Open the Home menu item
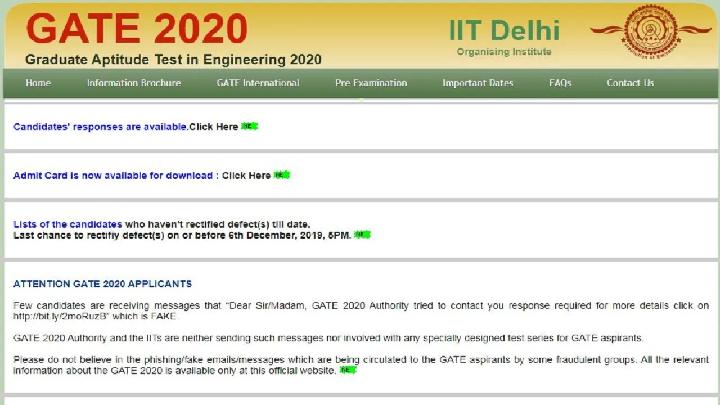This screenshot has height=405, width=720. 38,83
